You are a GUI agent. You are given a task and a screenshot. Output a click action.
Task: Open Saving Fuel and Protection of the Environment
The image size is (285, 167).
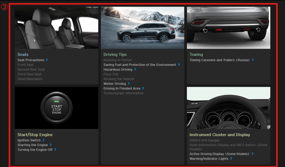(140, 65)
